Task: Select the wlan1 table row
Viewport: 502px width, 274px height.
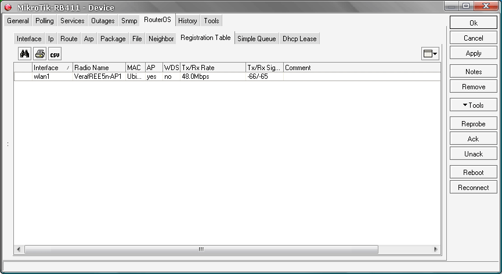Action: coord(227,76)
